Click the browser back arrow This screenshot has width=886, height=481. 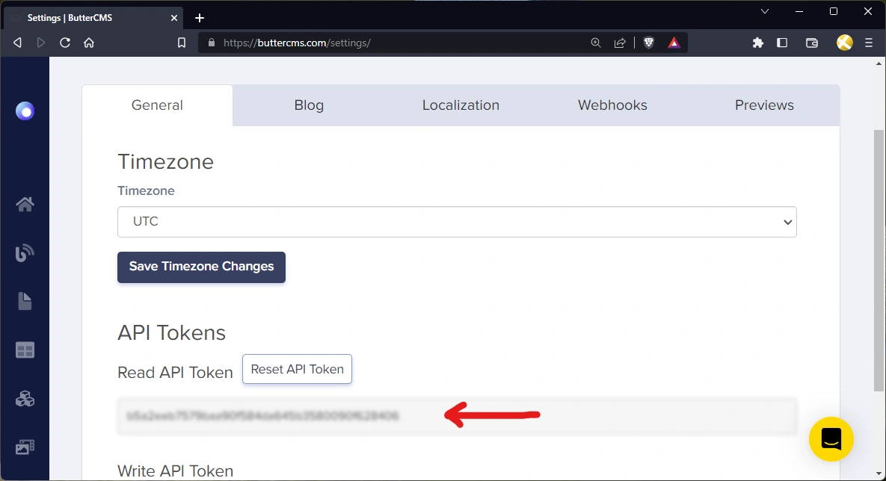click(17, 43)
